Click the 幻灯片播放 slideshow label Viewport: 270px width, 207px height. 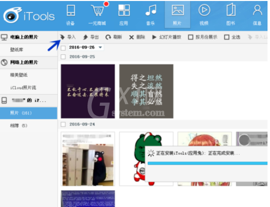[x=170, y=37]
